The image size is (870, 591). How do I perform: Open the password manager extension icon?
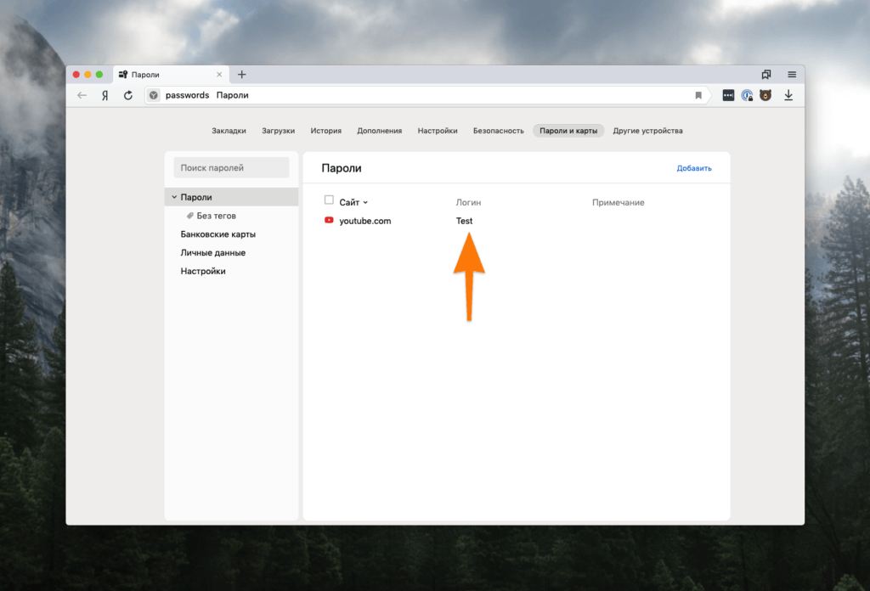(728, 95)
